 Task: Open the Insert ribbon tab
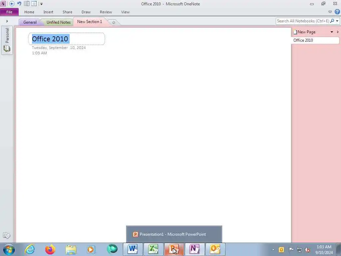[48, 12]
